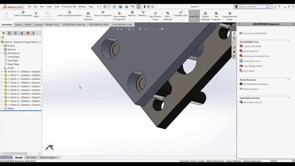Open the Help question mark icon
Viewport: 295px width, 166px height.
[279, 6]
